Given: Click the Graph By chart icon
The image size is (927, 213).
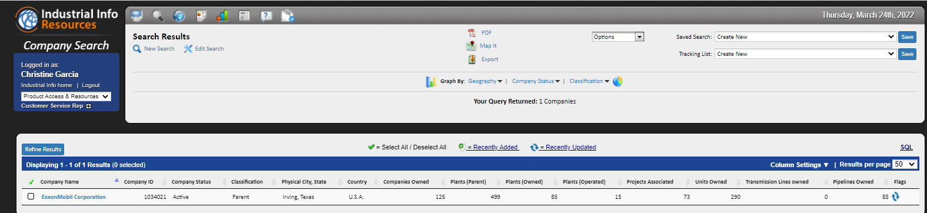Looking at the screenshot, I should tap(431, 81).
